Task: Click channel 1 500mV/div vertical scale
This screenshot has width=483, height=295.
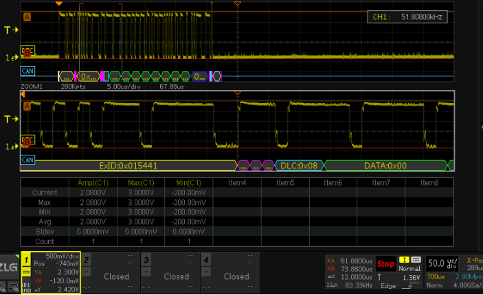Action: click(x=62, y=256)
